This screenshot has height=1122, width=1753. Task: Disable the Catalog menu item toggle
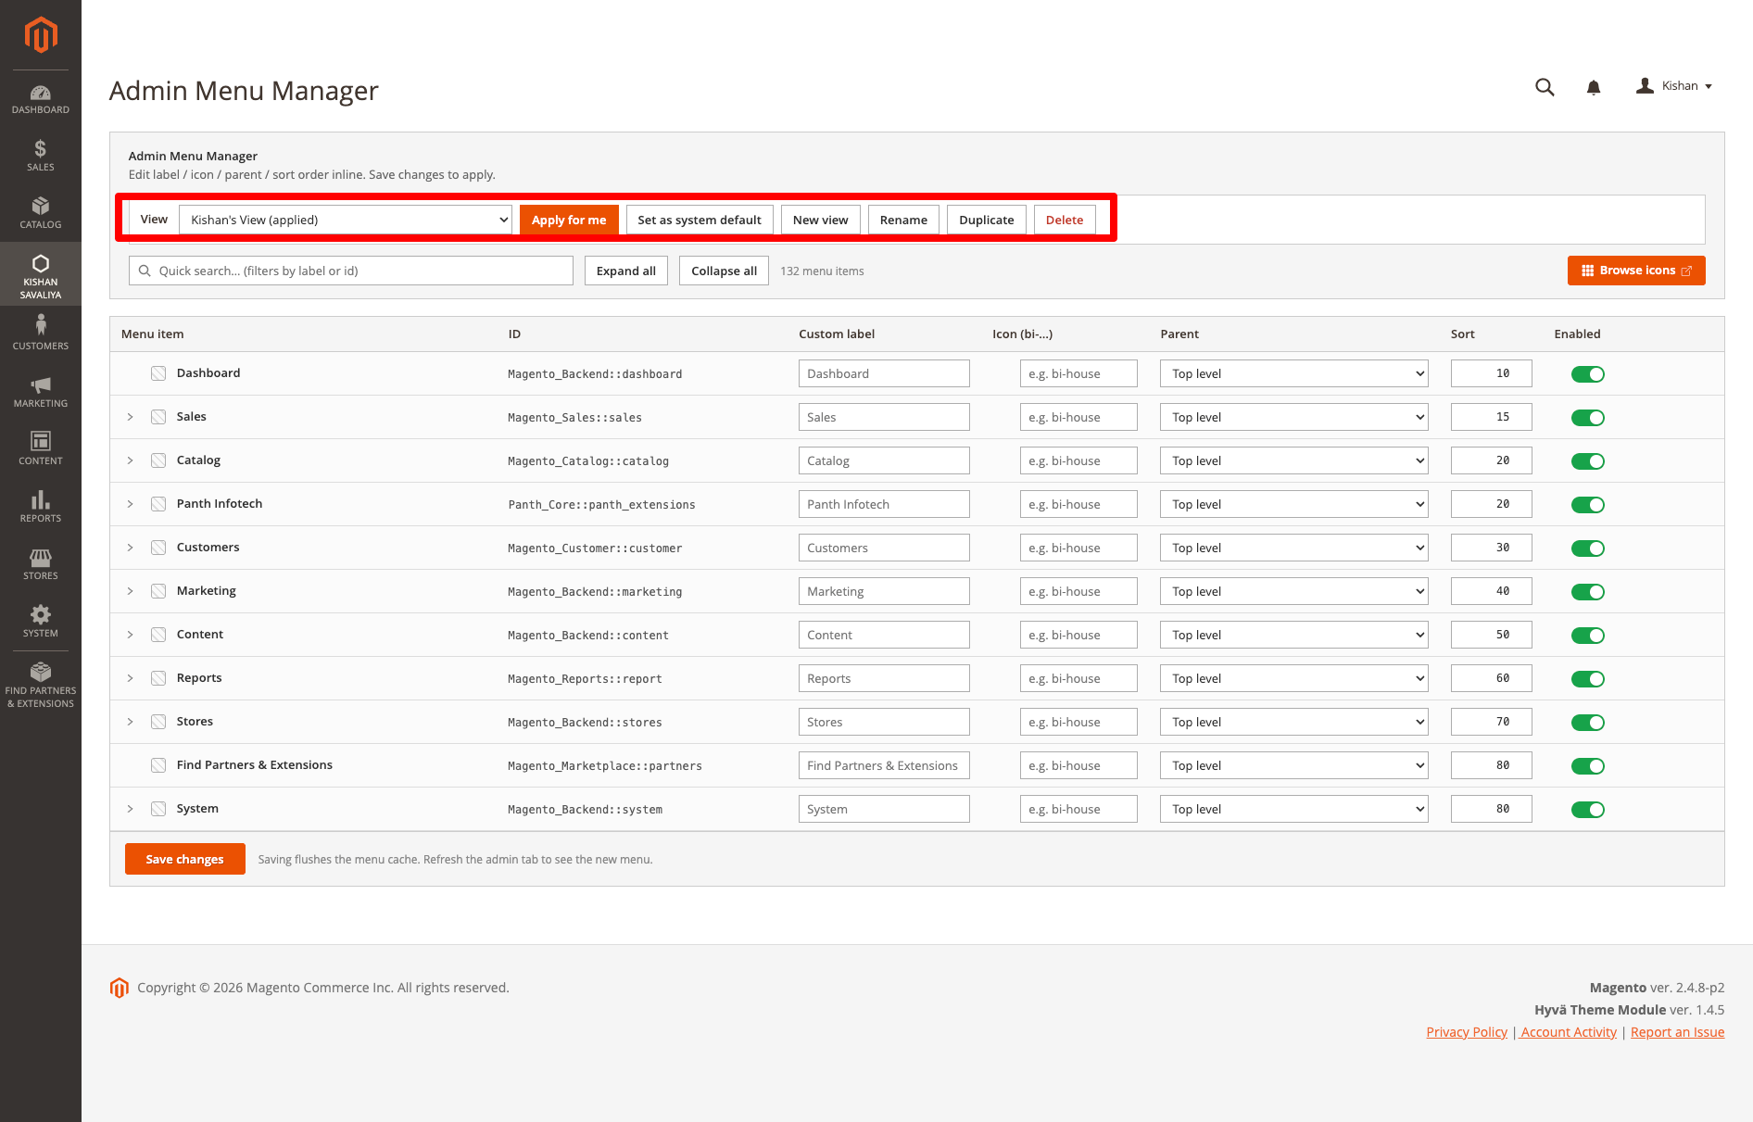[1587, 461]
